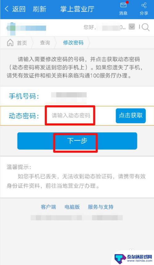Focus the 请输入动态密码 input field
The width and height of the screenshot is (154, 265).
(70, 116)
